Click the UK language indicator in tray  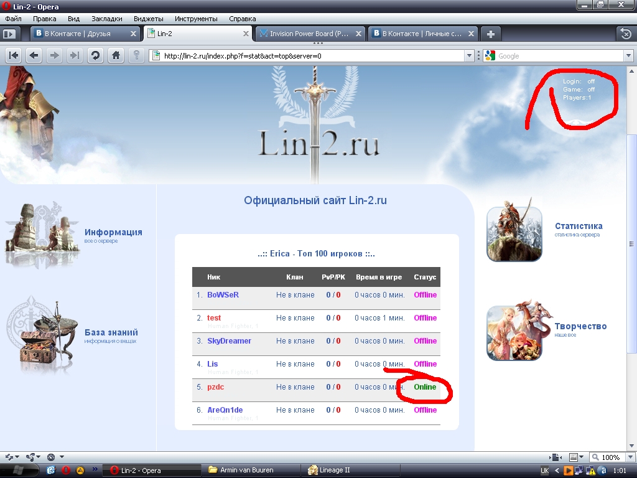[545, 471]
